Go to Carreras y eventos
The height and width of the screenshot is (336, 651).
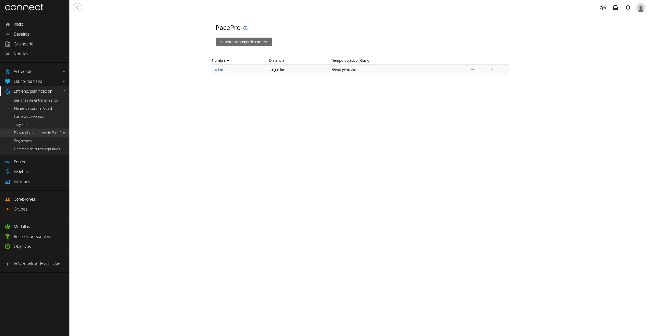coord(29,117)
